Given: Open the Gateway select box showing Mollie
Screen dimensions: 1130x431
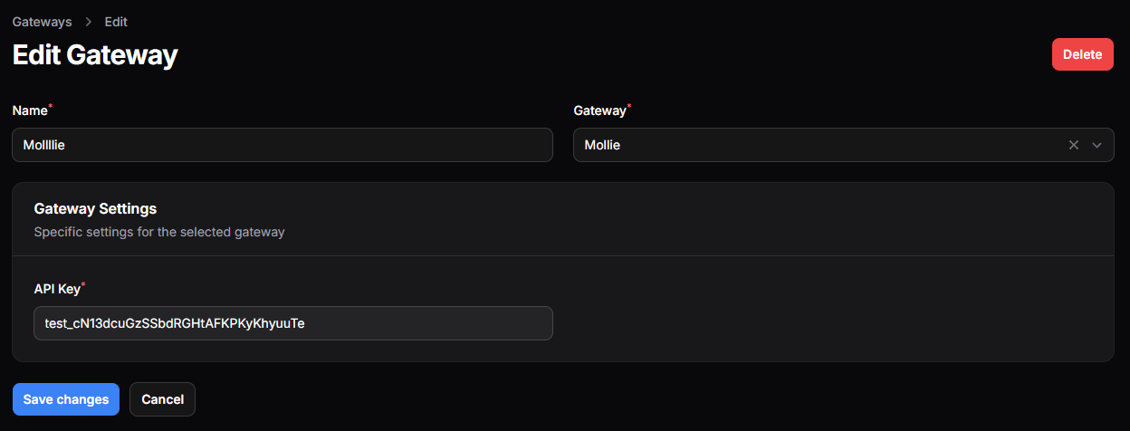Looking at the screenshot, I should click(815, 145).
